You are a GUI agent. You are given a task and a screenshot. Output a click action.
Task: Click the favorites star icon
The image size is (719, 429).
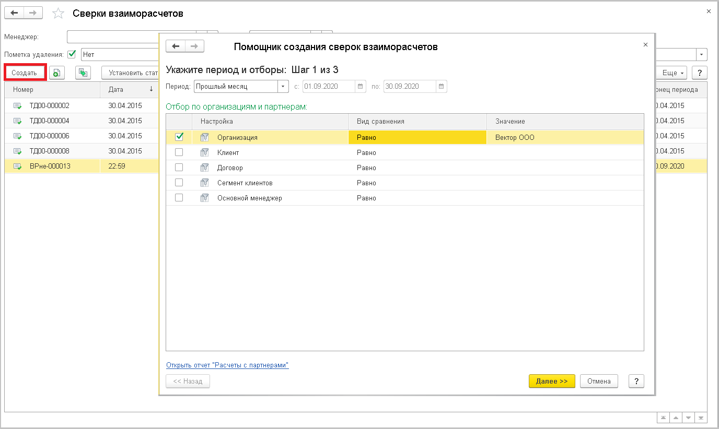tap(58, 14)
